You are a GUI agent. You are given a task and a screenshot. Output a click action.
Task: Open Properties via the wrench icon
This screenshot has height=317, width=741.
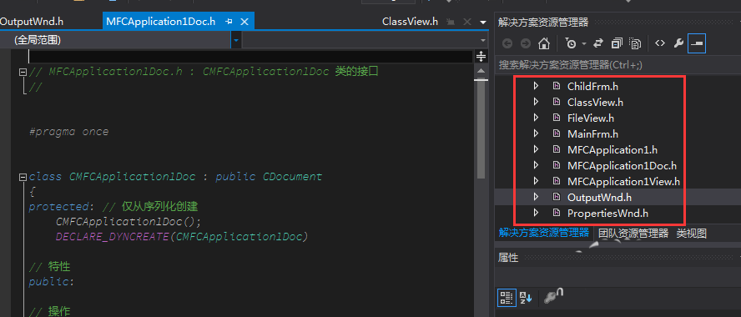tap(678, 43)
